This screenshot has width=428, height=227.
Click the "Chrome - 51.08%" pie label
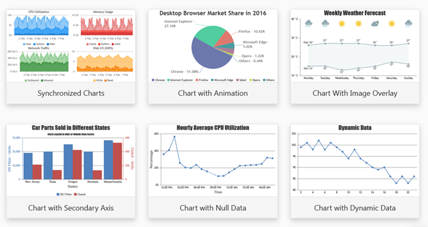[184, 71]
